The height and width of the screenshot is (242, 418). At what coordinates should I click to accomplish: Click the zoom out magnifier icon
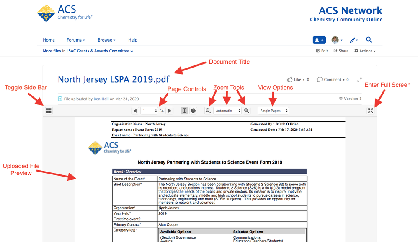tap(208, 111)
